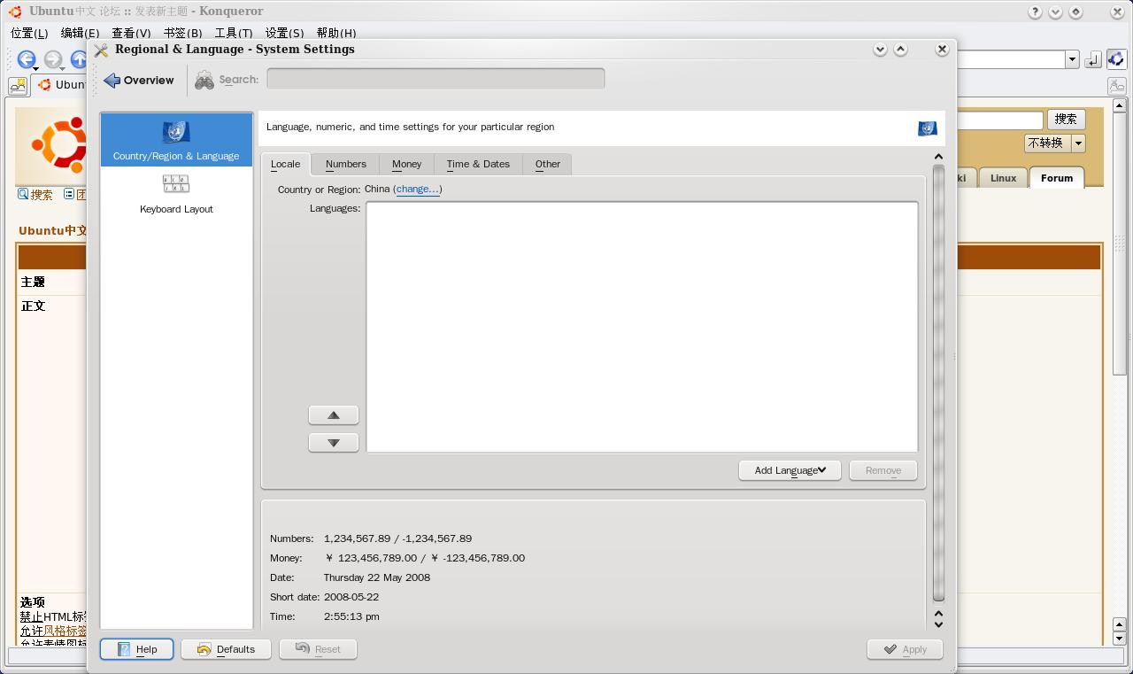Image resolution: width=1133 pixels, height=674 pixels.
Task: Open the Linux tab on forum page
Action: coord(1003,178)
